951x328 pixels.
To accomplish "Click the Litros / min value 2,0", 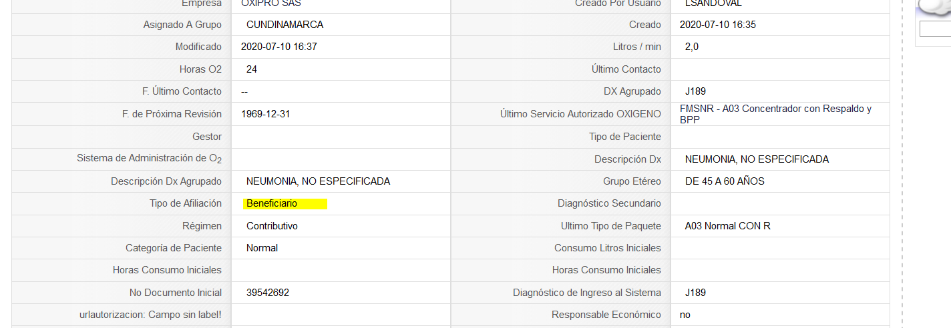I will click(x=692, y=47).
